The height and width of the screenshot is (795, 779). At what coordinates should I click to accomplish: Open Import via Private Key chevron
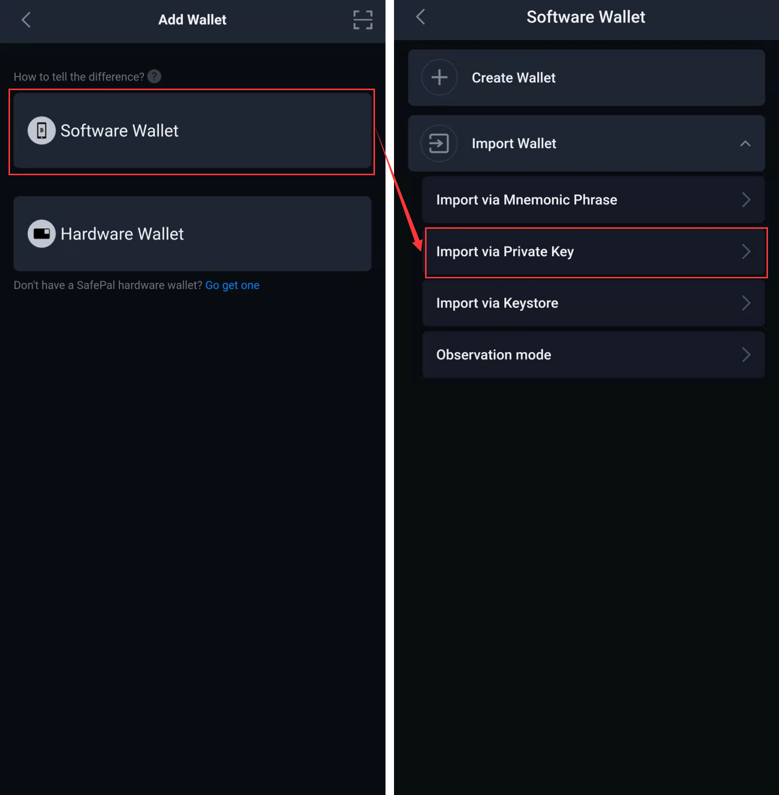pos(746,251)
